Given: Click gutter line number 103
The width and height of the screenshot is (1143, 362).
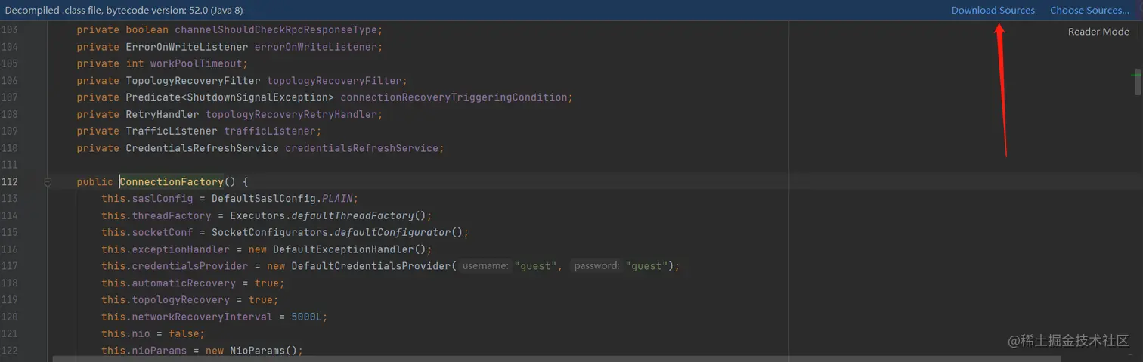Looking at the screenshot, I should [x=9, y=30].
